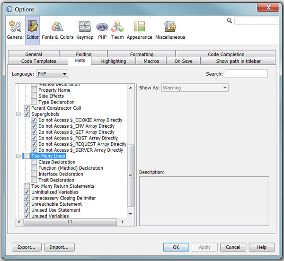
Task: Click hints list scroll right arrow
Action: click(123, 222)
